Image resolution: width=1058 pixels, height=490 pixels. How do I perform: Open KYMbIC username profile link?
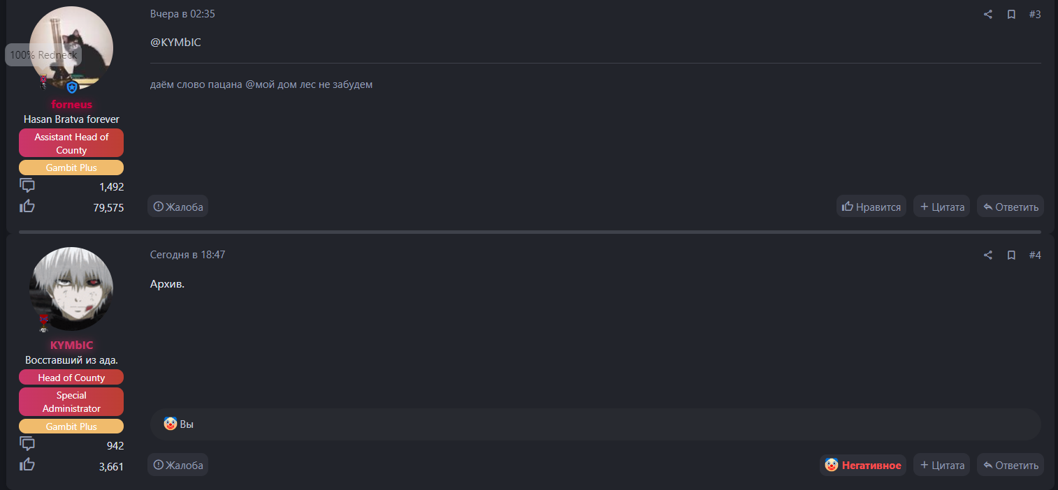[71, 346]
